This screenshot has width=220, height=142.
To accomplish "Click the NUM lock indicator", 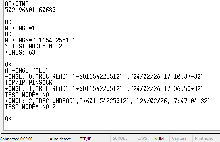I will (159, 139).
